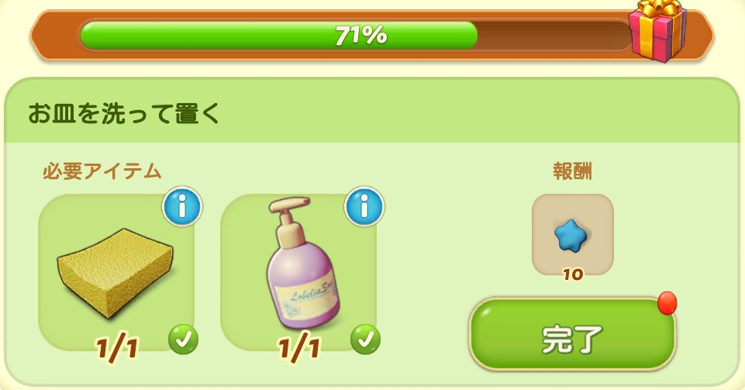Screen dimensions: 745x390
Task: Tap the gift box reward icon
Action: coord(658,29)
